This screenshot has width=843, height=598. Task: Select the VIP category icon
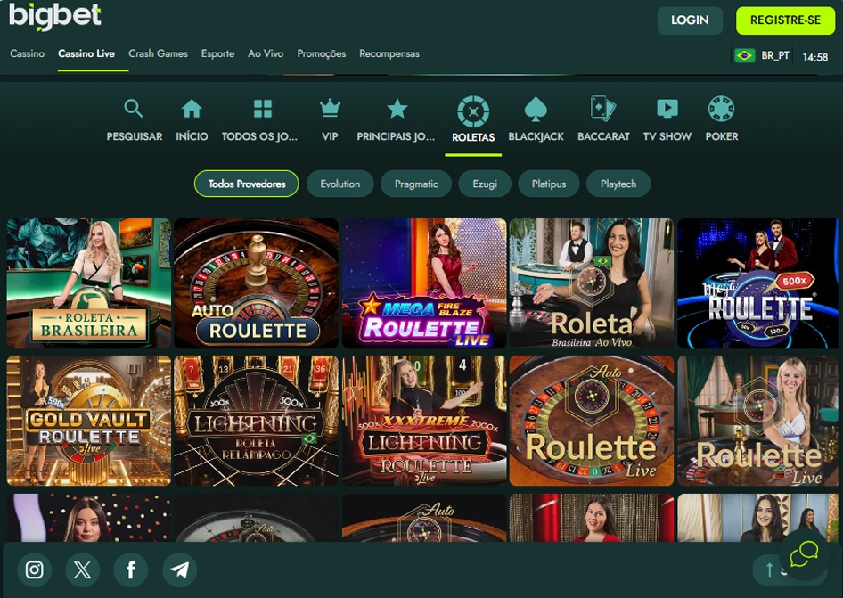[330, 119]
